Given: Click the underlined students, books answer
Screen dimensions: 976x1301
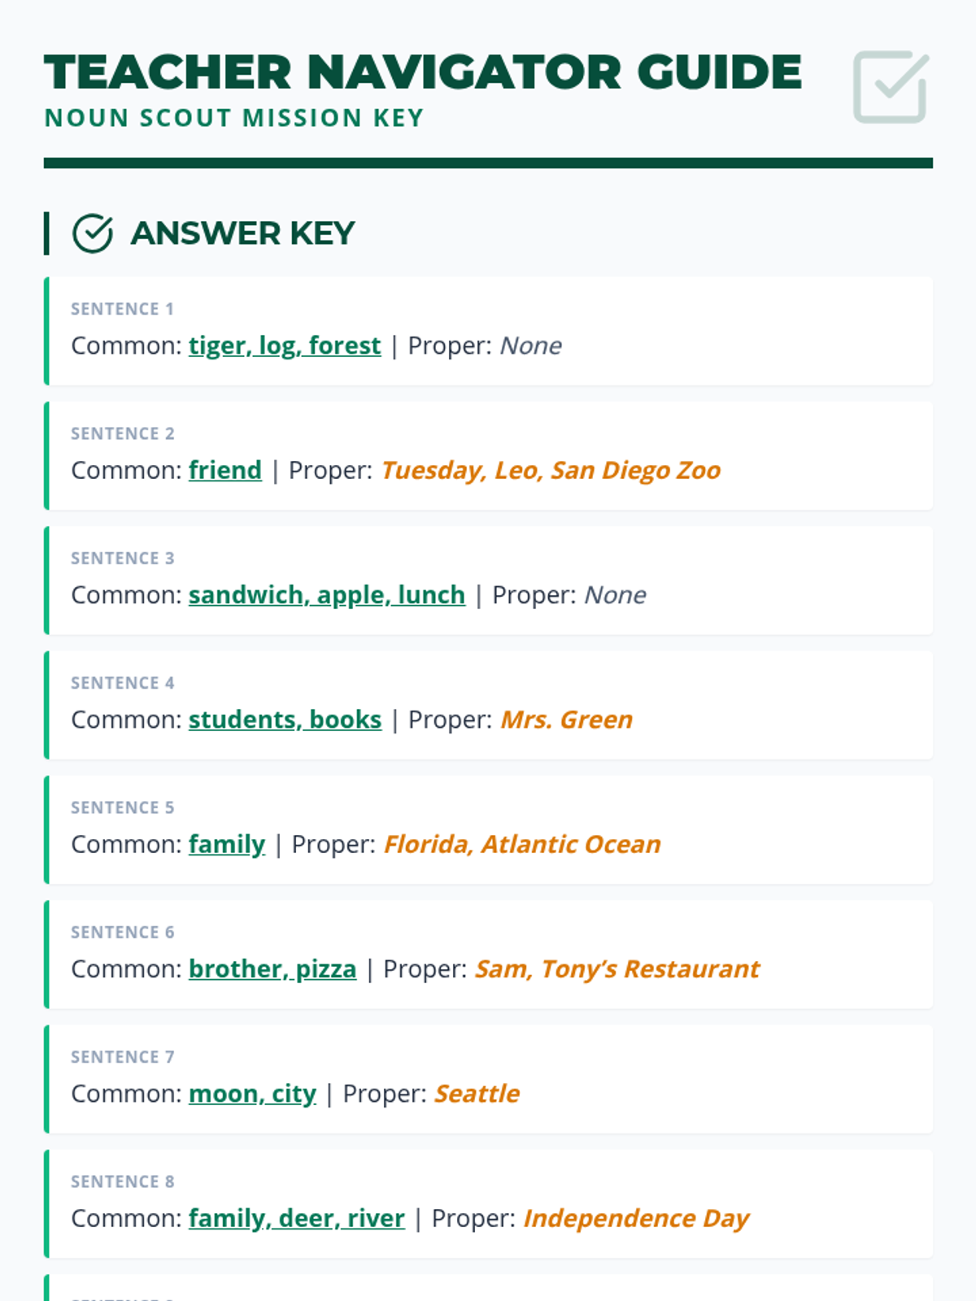Looking at the screenshot, I should pyautogui.click(x=285, y=720).
